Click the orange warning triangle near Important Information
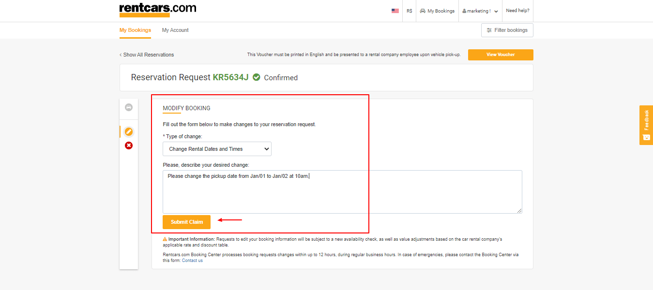Viewport: 653px width, 290px height. [165, 239]
